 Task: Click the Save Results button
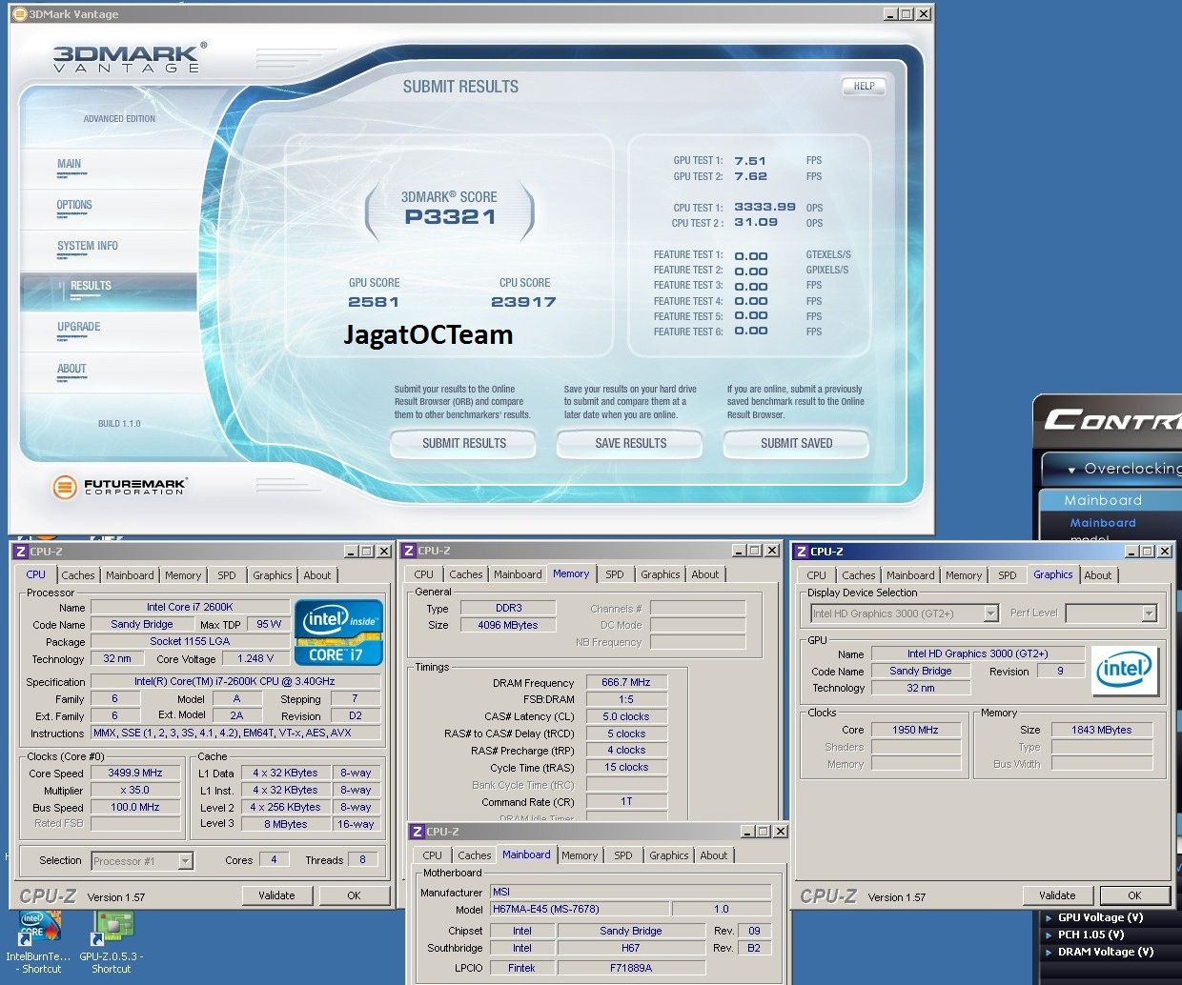(630, 444)
